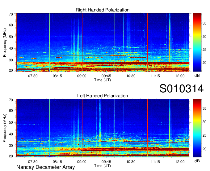
Task: Click the Right Handed Polarization spectrogram image
Action: (103, 42)
